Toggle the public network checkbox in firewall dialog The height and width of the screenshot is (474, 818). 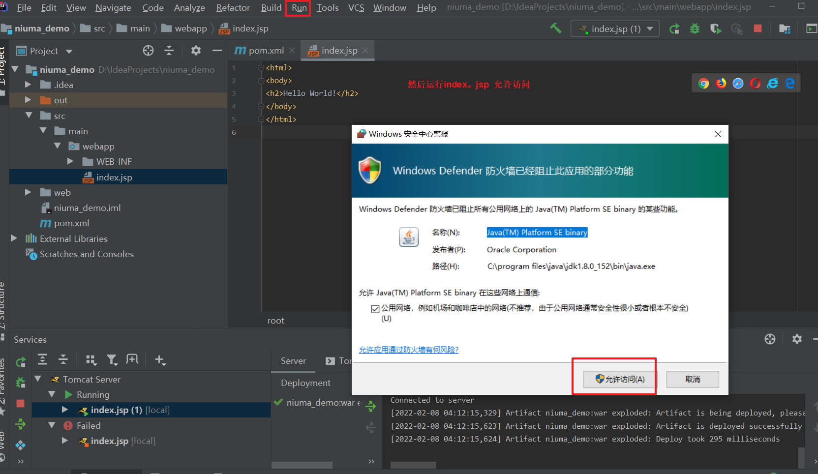click(375, 309)
